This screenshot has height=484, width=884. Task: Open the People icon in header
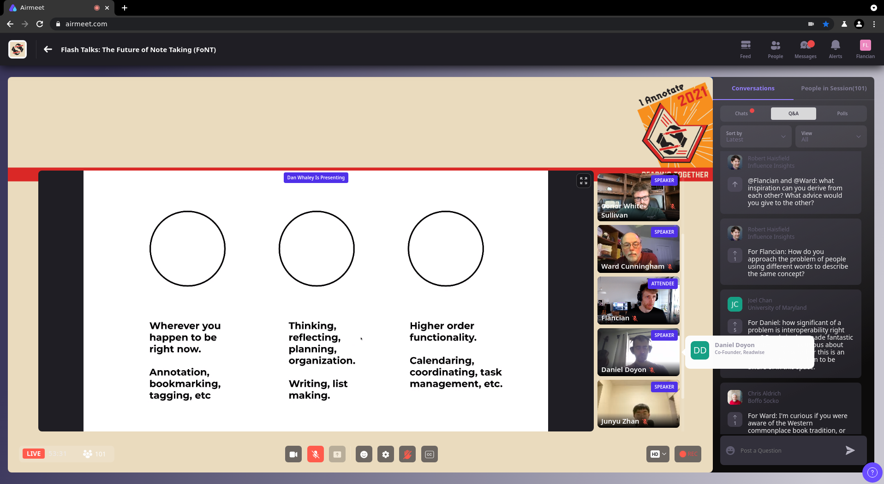point(775,49)
